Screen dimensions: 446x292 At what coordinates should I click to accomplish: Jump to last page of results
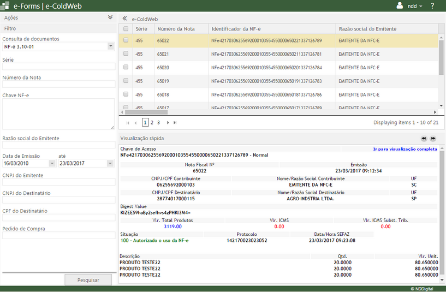click(175, 123)
